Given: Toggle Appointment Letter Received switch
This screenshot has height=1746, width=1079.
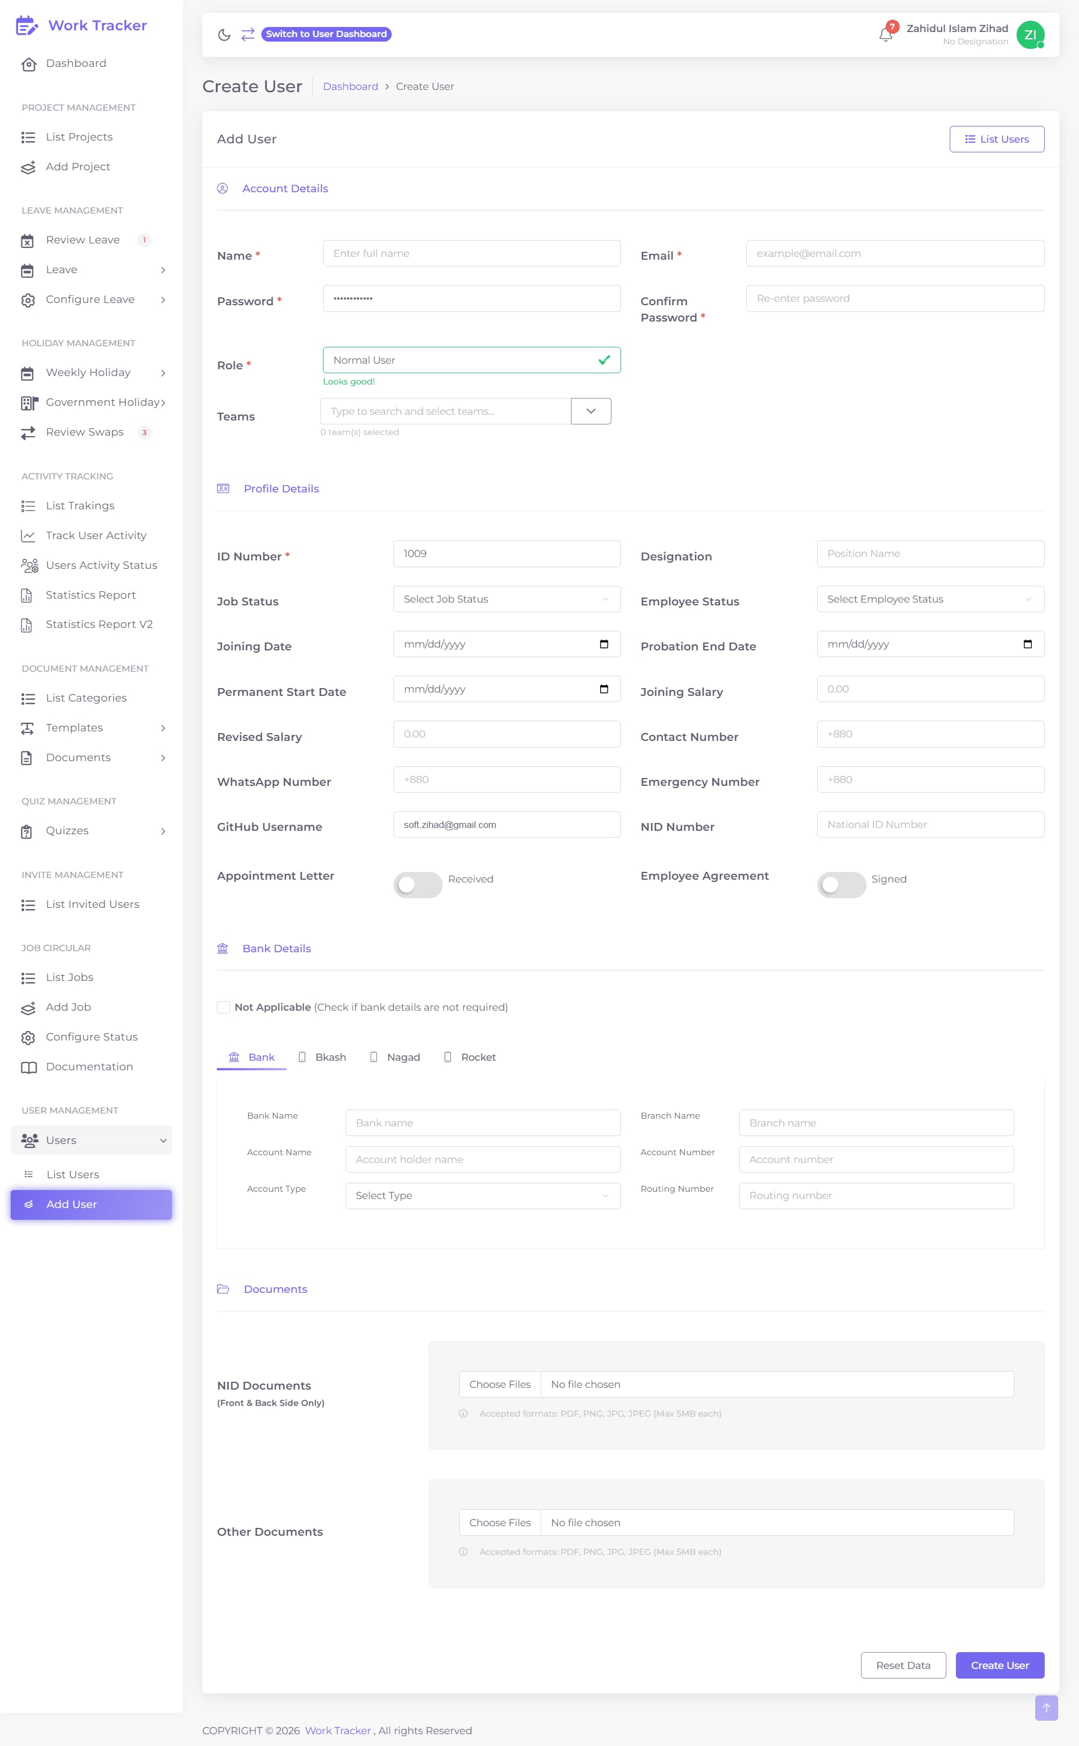Looking at the screenshot, I should coord(418,884).
